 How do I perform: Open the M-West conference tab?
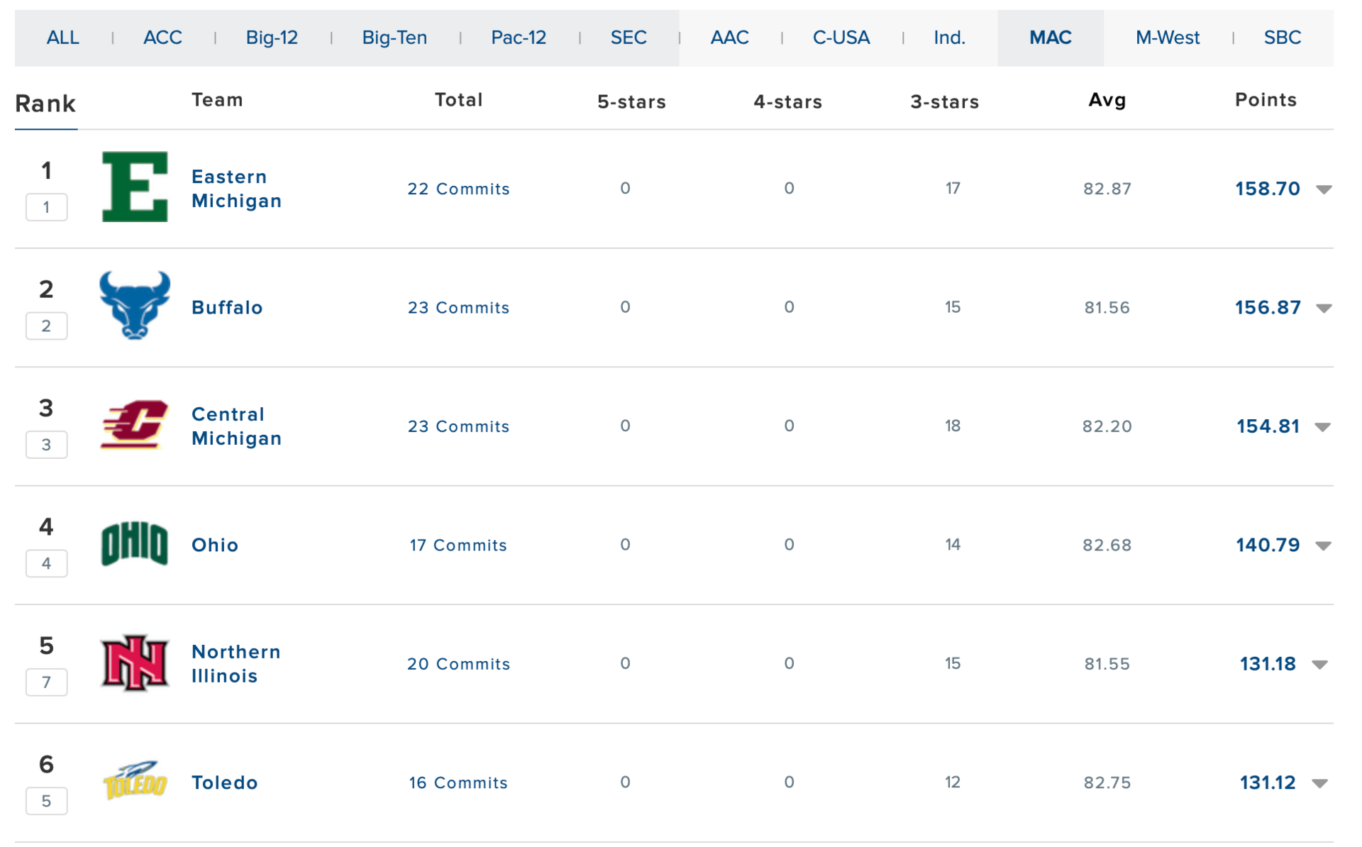coord(1167,38)
